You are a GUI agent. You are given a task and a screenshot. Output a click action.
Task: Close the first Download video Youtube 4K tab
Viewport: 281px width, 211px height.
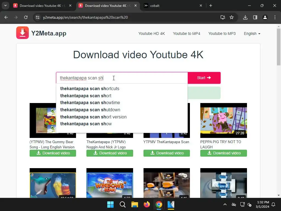coord(70,5)
